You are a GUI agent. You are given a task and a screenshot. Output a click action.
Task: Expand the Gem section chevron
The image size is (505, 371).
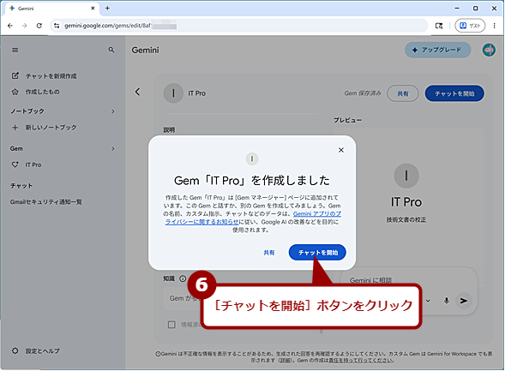pyautogui.click(x=113, y=149)
